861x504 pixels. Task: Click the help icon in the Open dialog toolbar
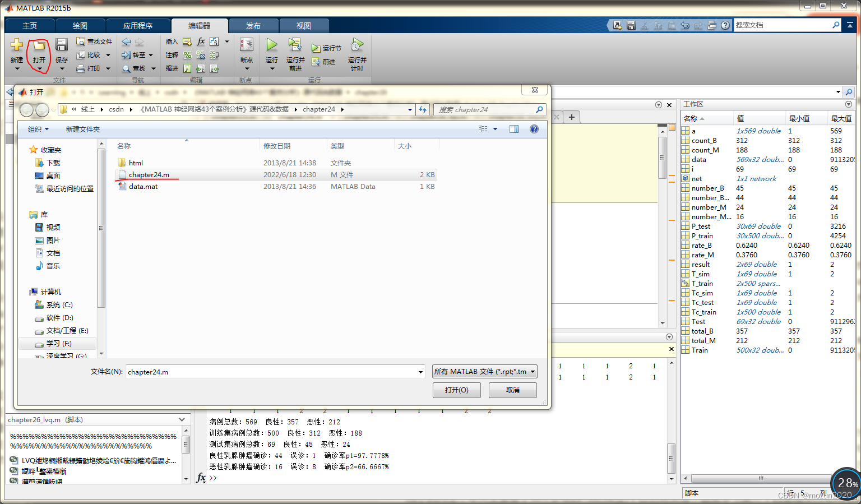point(534,129)
